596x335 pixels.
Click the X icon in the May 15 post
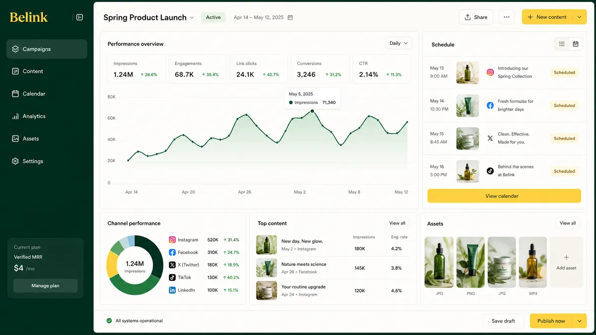pos(490,138)
